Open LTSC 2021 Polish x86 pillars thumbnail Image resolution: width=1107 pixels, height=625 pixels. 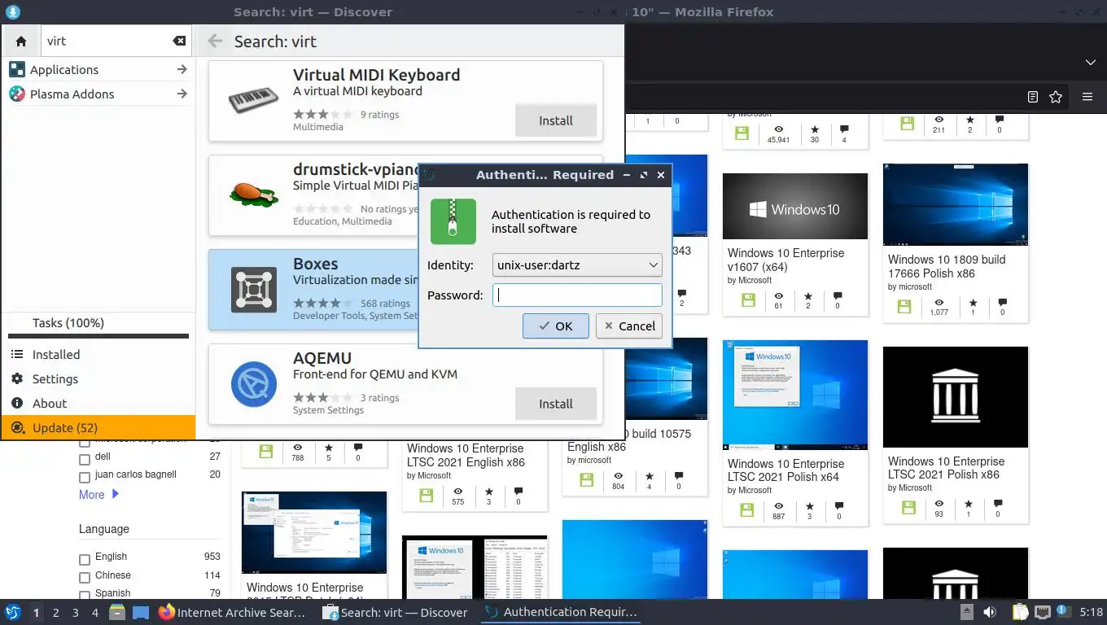pos(956,396)
